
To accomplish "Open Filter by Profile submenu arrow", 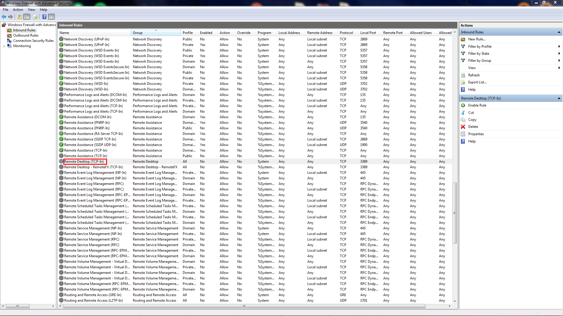I will point(559,47).
